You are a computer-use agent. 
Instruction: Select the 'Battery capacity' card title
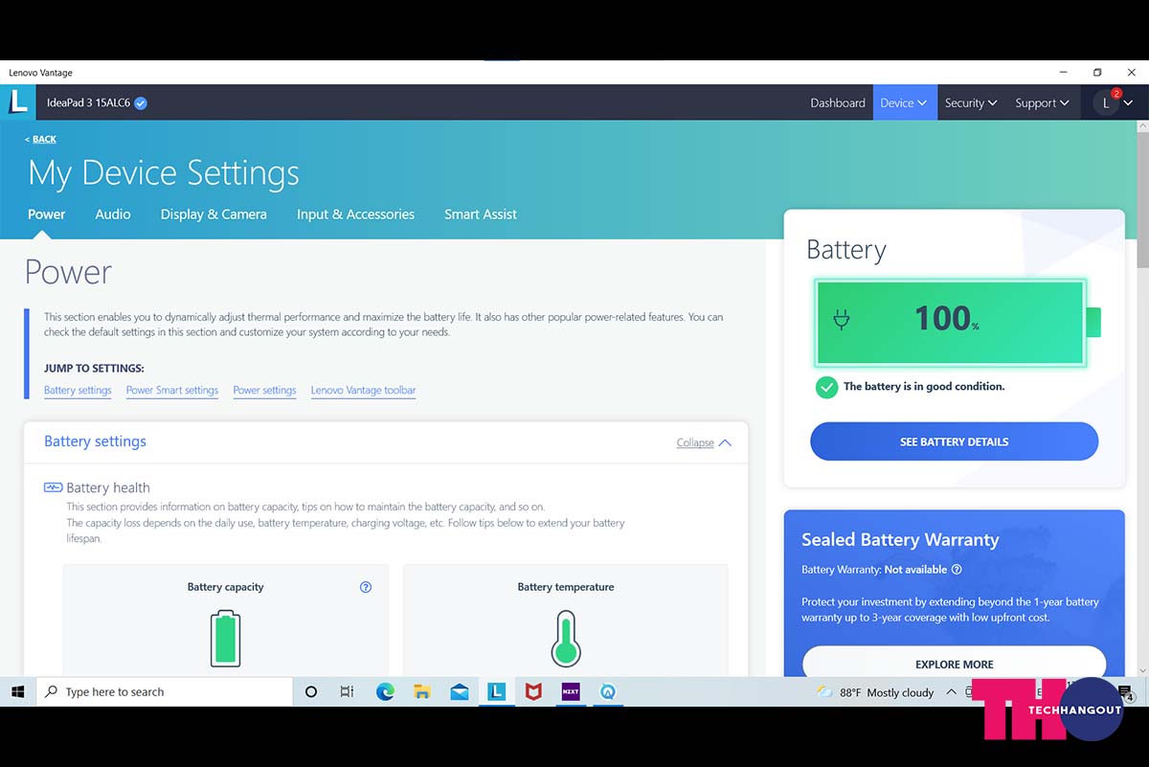coord(225,587)
